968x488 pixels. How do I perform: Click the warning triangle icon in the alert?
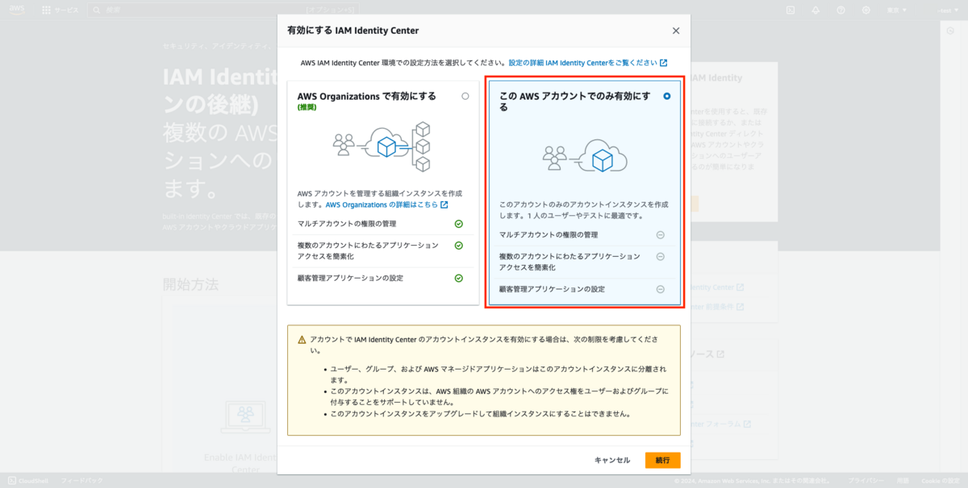click(302, 340)
